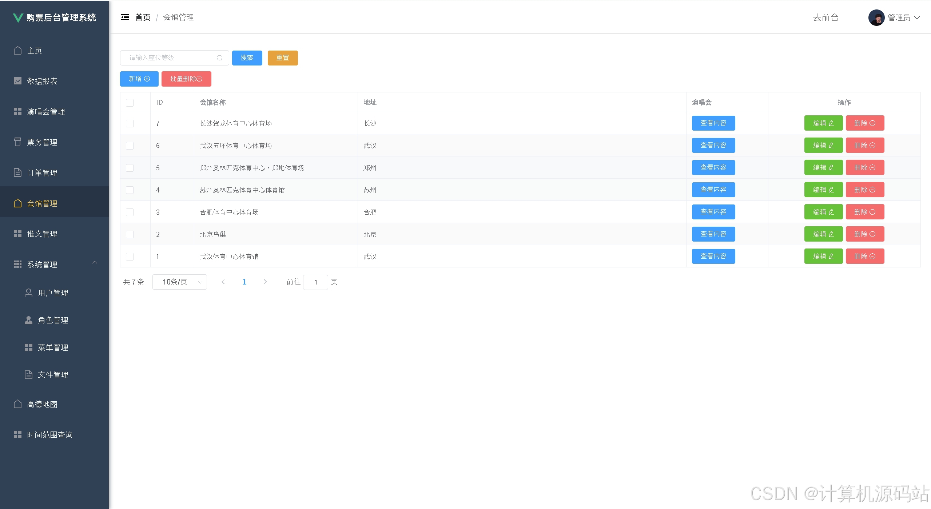The image size is (931, 509).
Task: Click the file icon beside 文件管理
Action: (x=28, y=374)
